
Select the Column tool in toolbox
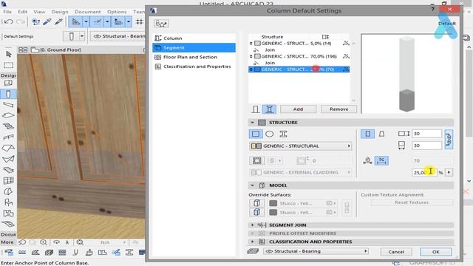pyautogui.click(x=8, y=94)
